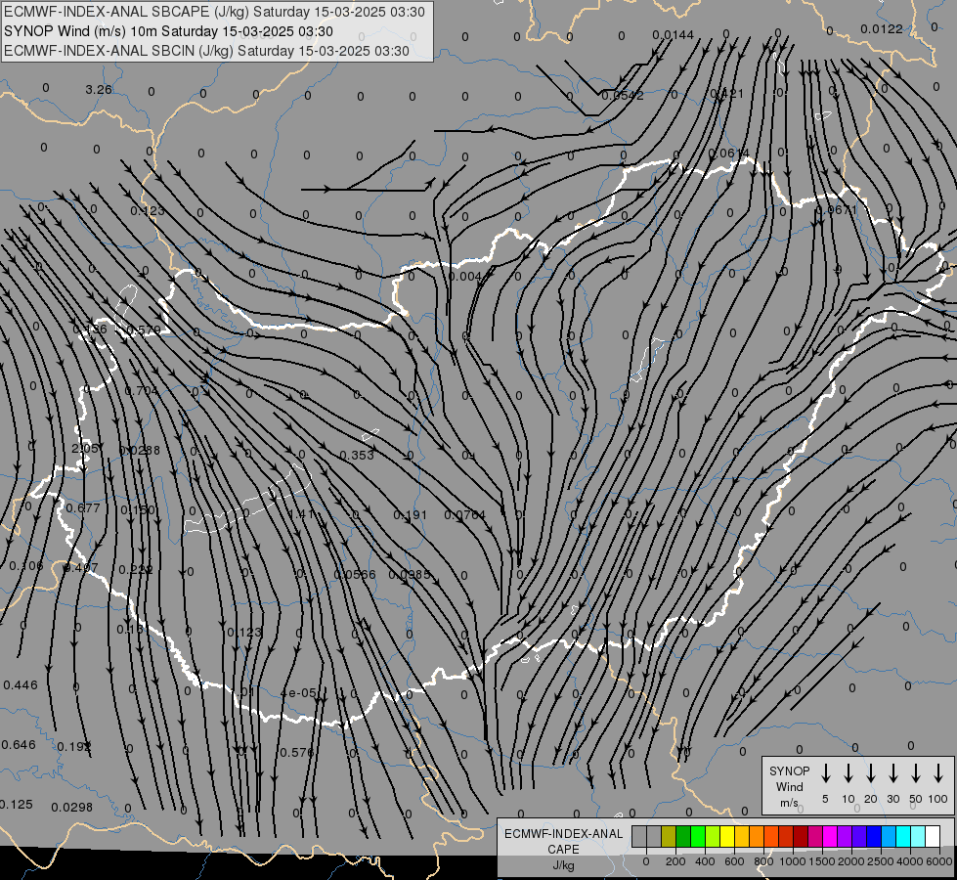The width and height of the screenshot is (957, 880).
Task: Click the wind legend arrow above 30
Action: pos(892,773)
